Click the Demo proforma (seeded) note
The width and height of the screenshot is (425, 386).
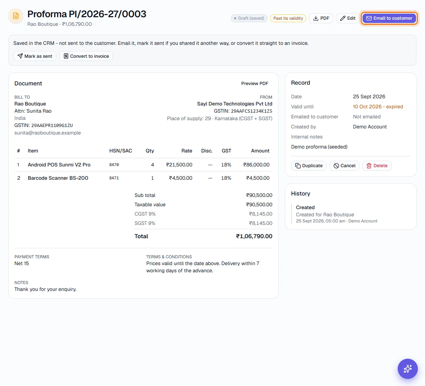(x=319, y=147)
